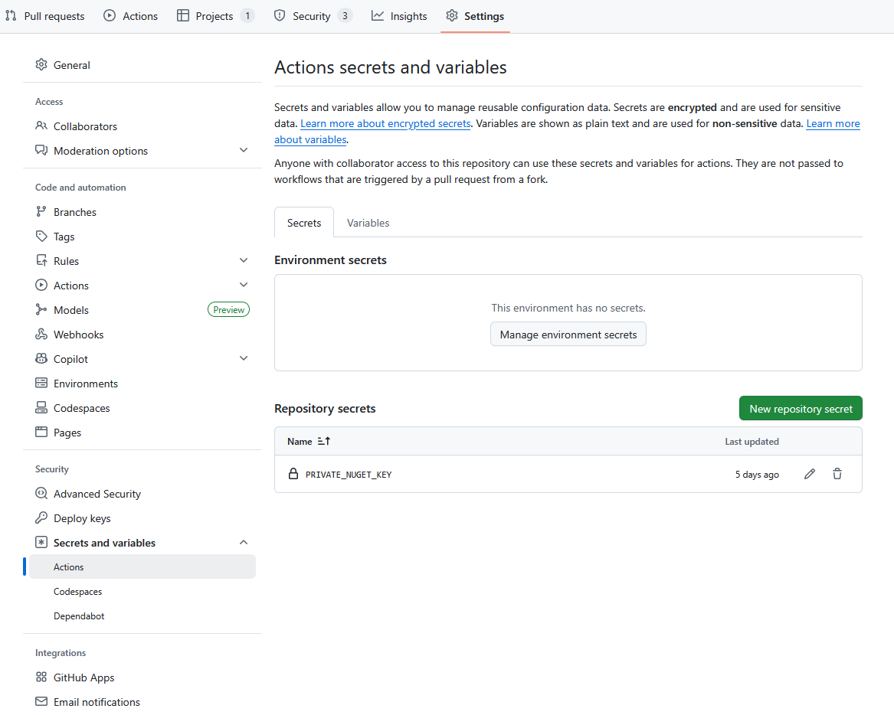Click the Environments icon in sidebar

[41, 384]
